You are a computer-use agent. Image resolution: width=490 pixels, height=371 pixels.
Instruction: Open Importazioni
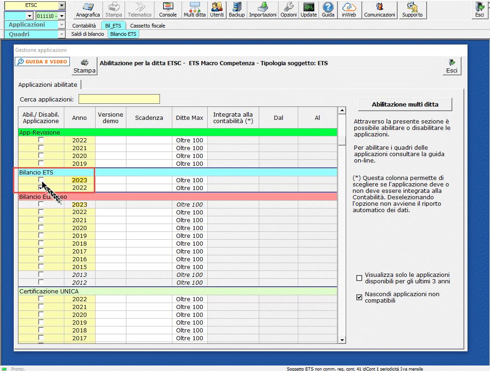click(262, 10)
